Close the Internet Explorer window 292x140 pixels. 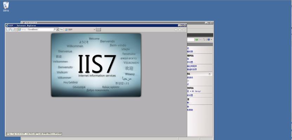[185, 26]
